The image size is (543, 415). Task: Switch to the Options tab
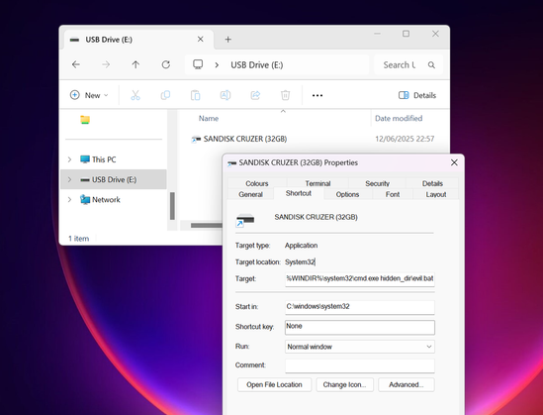(x=347, y=194)
